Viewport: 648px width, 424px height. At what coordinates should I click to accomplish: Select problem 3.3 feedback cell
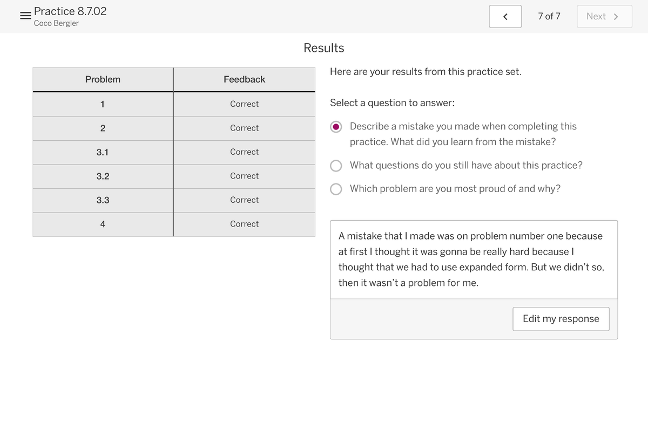coord(244,200)
